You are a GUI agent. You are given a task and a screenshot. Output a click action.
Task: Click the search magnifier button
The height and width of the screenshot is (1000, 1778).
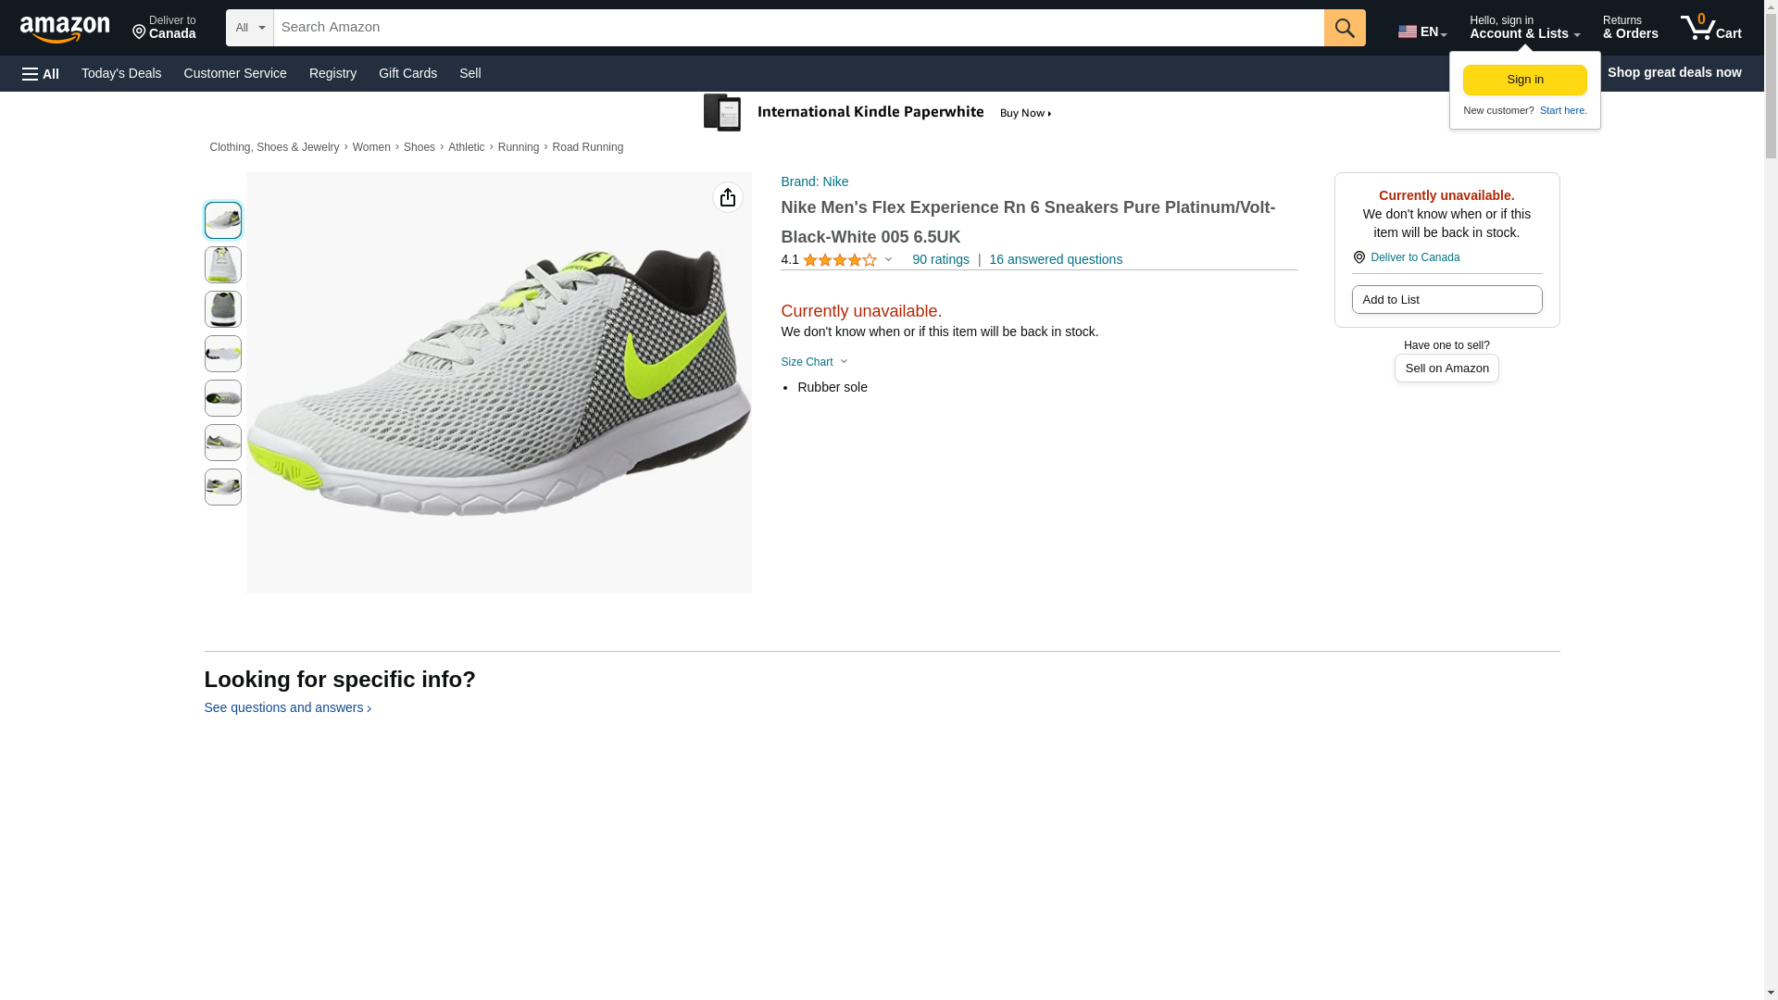pos(1344,28)
